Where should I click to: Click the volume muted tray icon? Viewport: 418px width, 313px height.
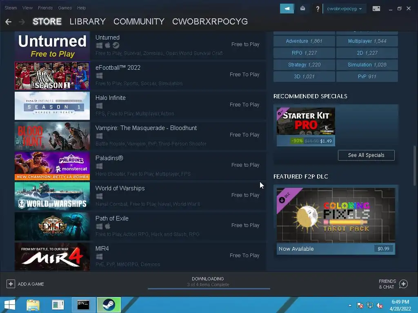click(380, 305)
